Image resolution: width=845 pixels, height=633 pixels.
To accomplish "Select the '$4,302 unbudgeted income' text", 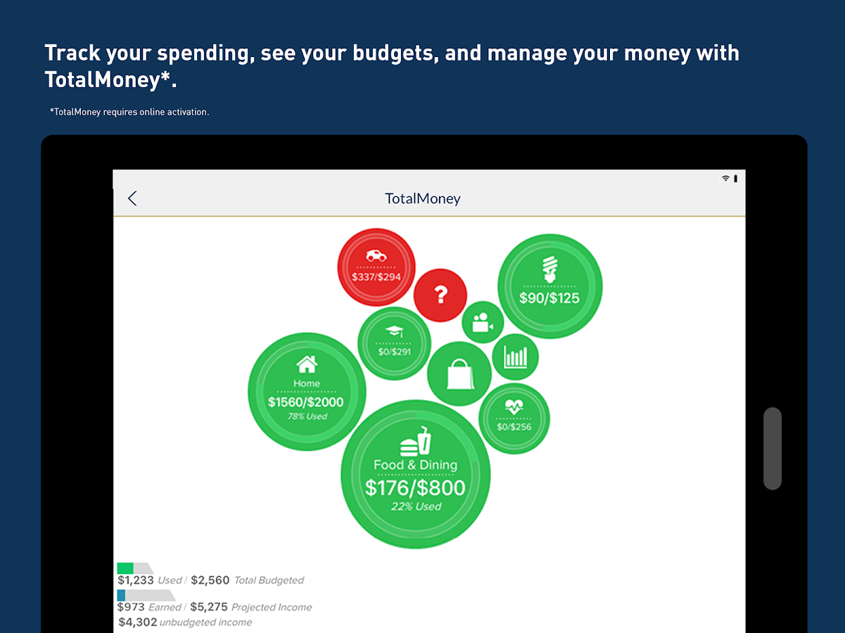I will point(185,622).
